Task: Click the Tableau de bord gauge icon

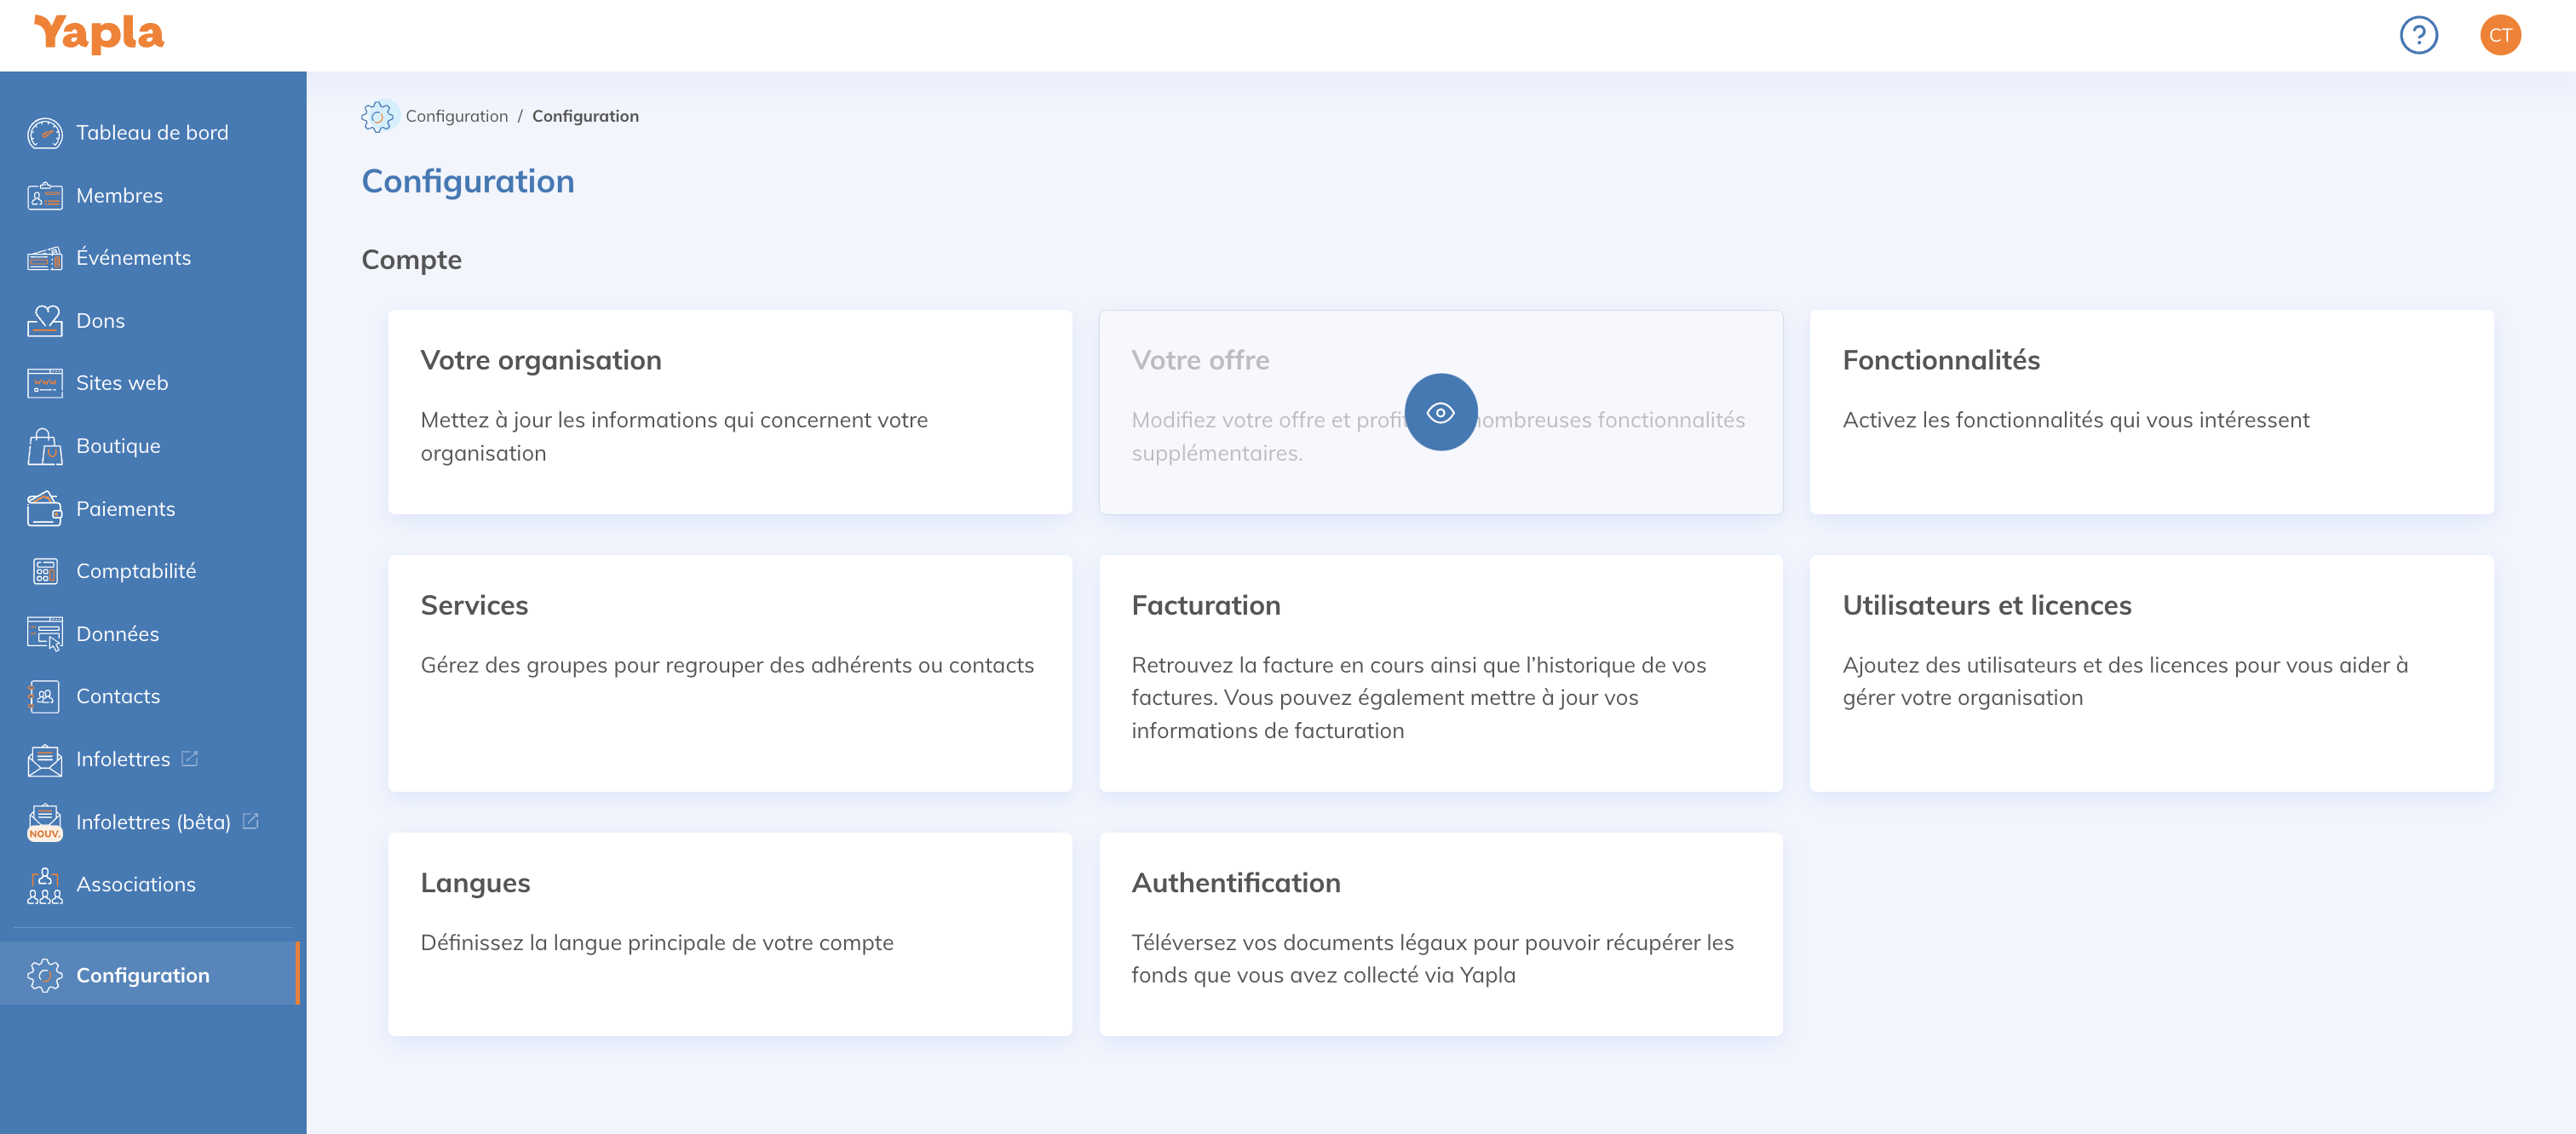Action: [x=44, y=133]
